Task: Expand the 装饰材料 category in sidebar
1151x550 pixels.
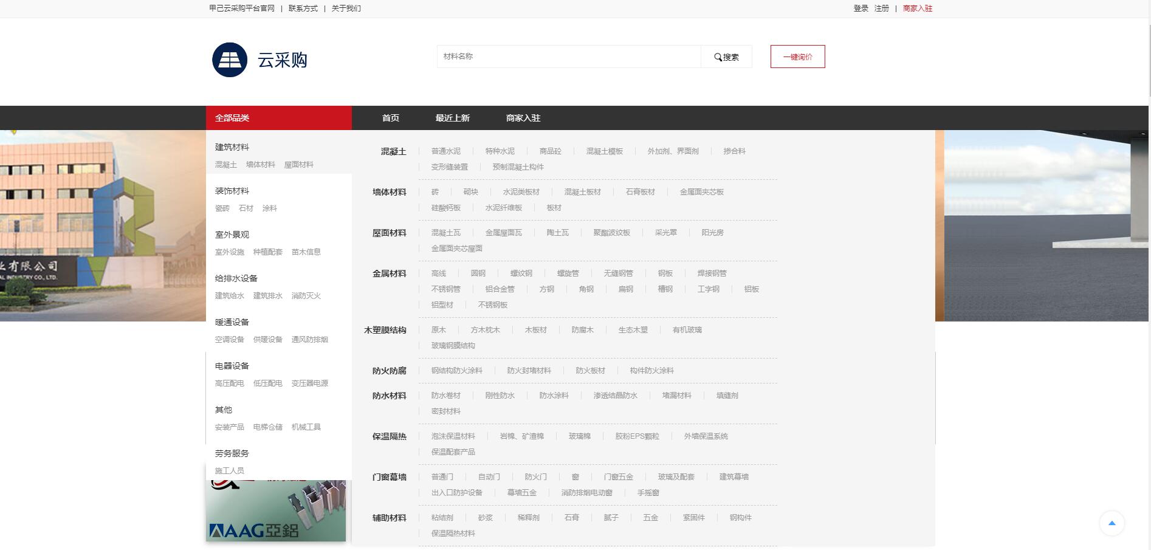Action: point(232,191)
